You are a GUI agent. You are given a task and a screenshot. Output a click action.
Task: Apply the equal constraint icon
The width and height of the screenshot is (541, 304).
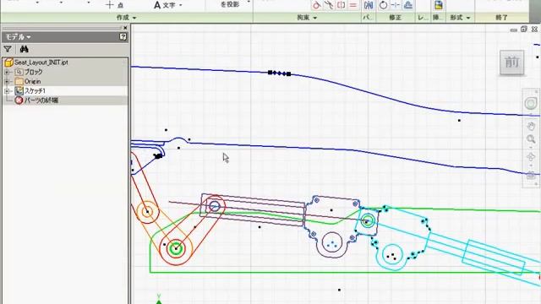pyautogui.click(x=353, y=5)
